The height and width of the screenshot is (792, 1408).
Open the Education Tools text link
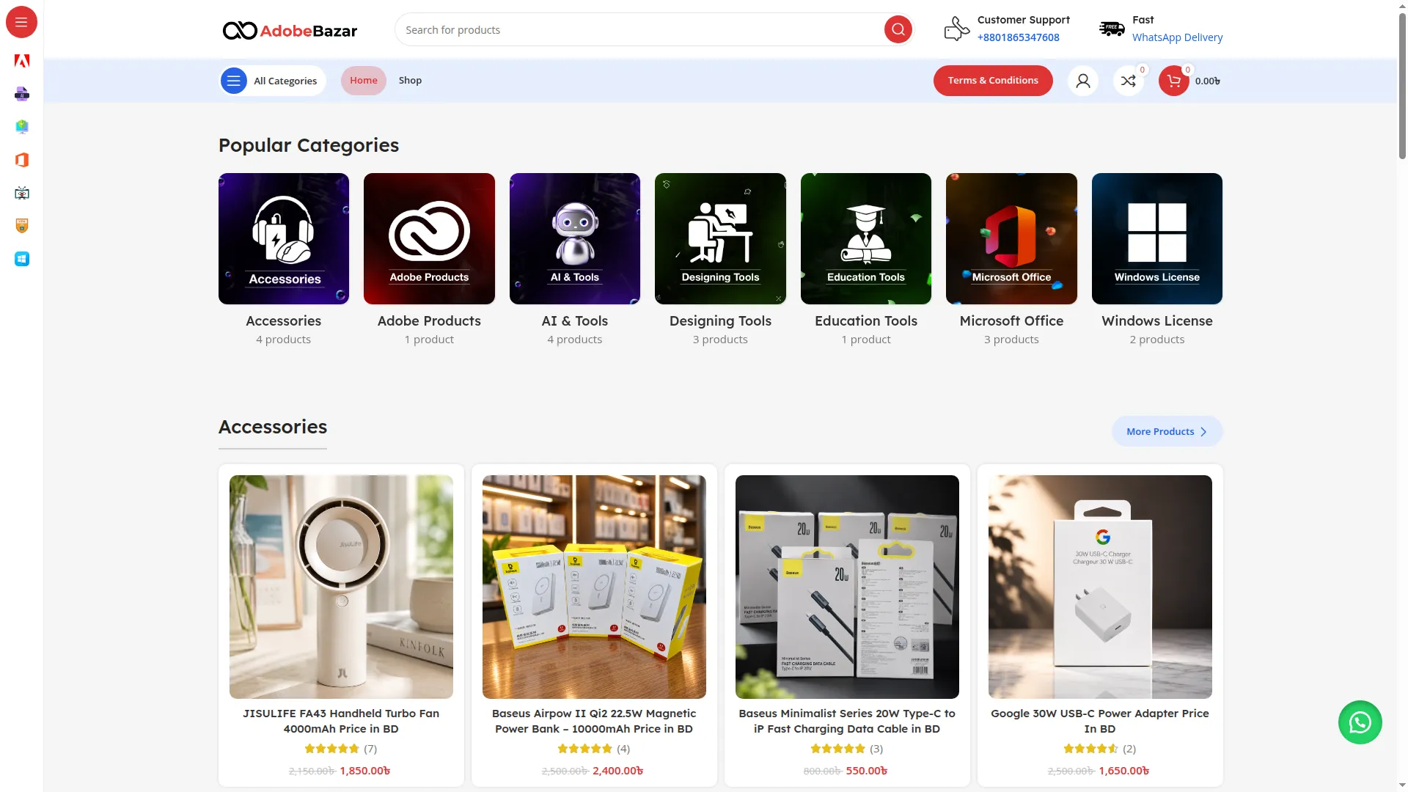pos(866,321)
